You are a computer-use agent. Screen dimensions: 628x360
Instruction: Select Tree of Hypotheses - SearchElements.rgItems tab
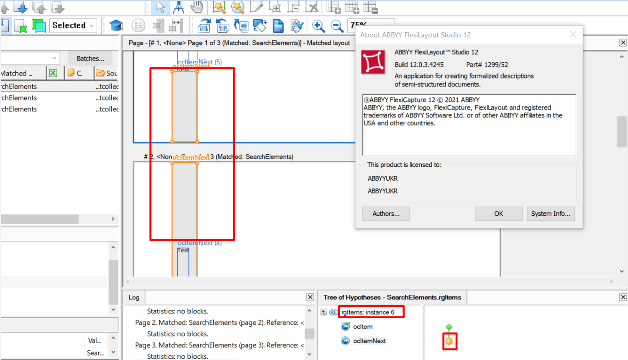pyautogui.click(x=392, y=297)
